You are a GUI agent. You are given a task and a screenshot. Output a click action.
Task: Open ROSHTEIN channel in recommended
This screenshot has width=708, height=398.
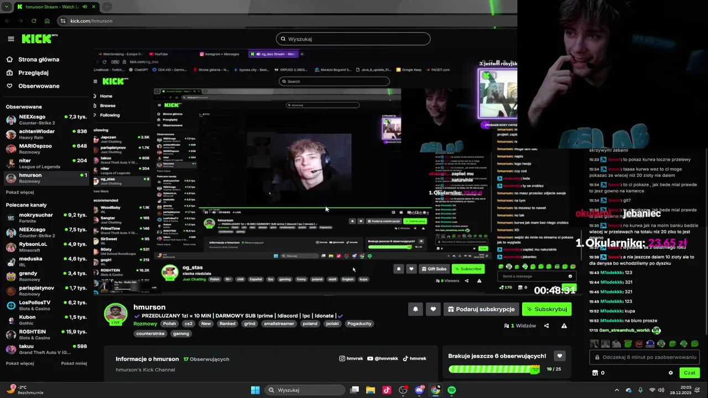(46, 334)
